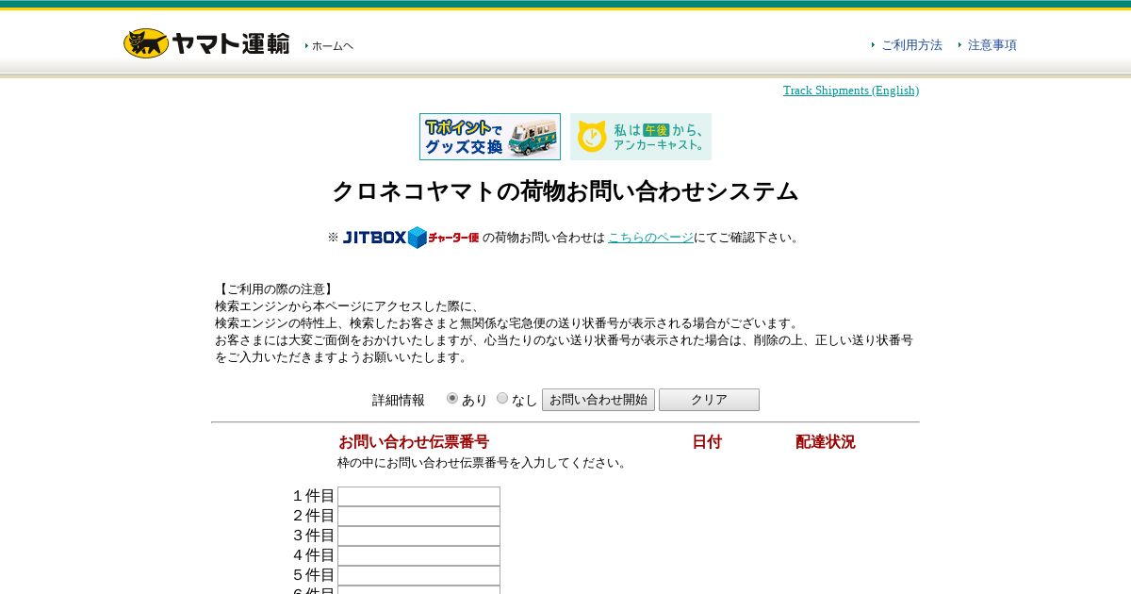Focus the 4件目 tracking number field
1131x594 pixels.
tap(418, 555)
